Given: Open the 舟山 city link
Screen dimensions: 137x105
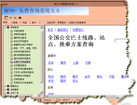Looking at the screenshot, I should click(75, 81).
